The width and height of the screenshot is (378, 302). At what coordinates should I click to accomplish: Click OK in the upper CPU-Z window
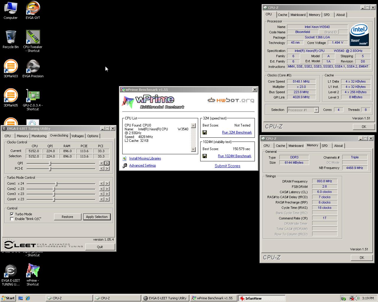(364, 127)
